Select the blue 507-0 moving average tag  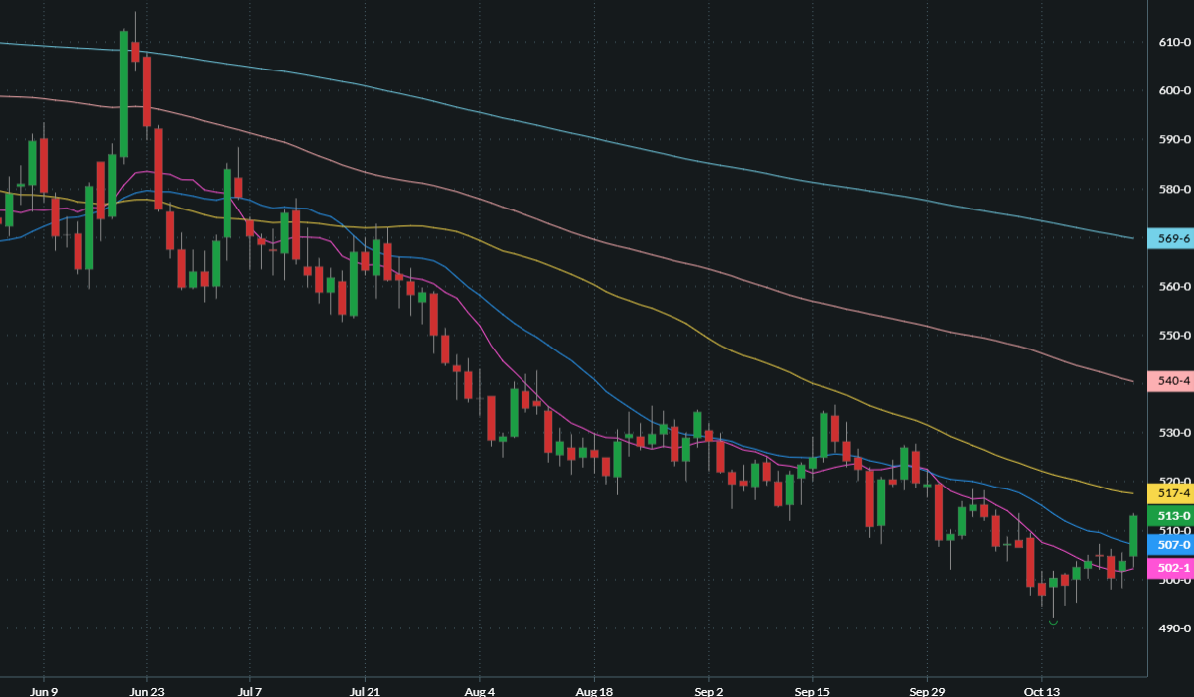point(1169,545)
